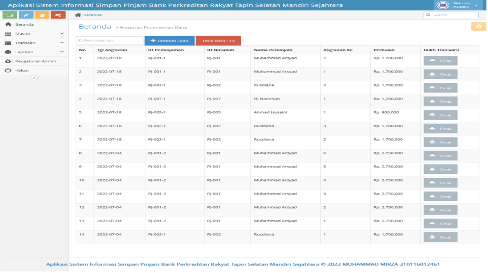488x273 pixels.
Task: Click the green chart shortcut icon
Action: pyautogui.click(x=10, y=15)
